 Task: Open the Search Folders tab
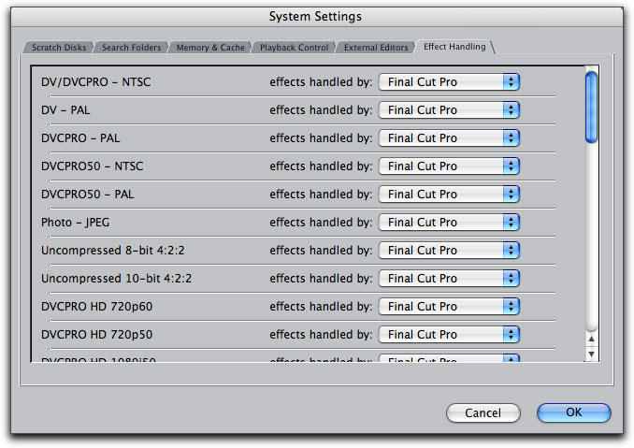click(x=133, y=48)
